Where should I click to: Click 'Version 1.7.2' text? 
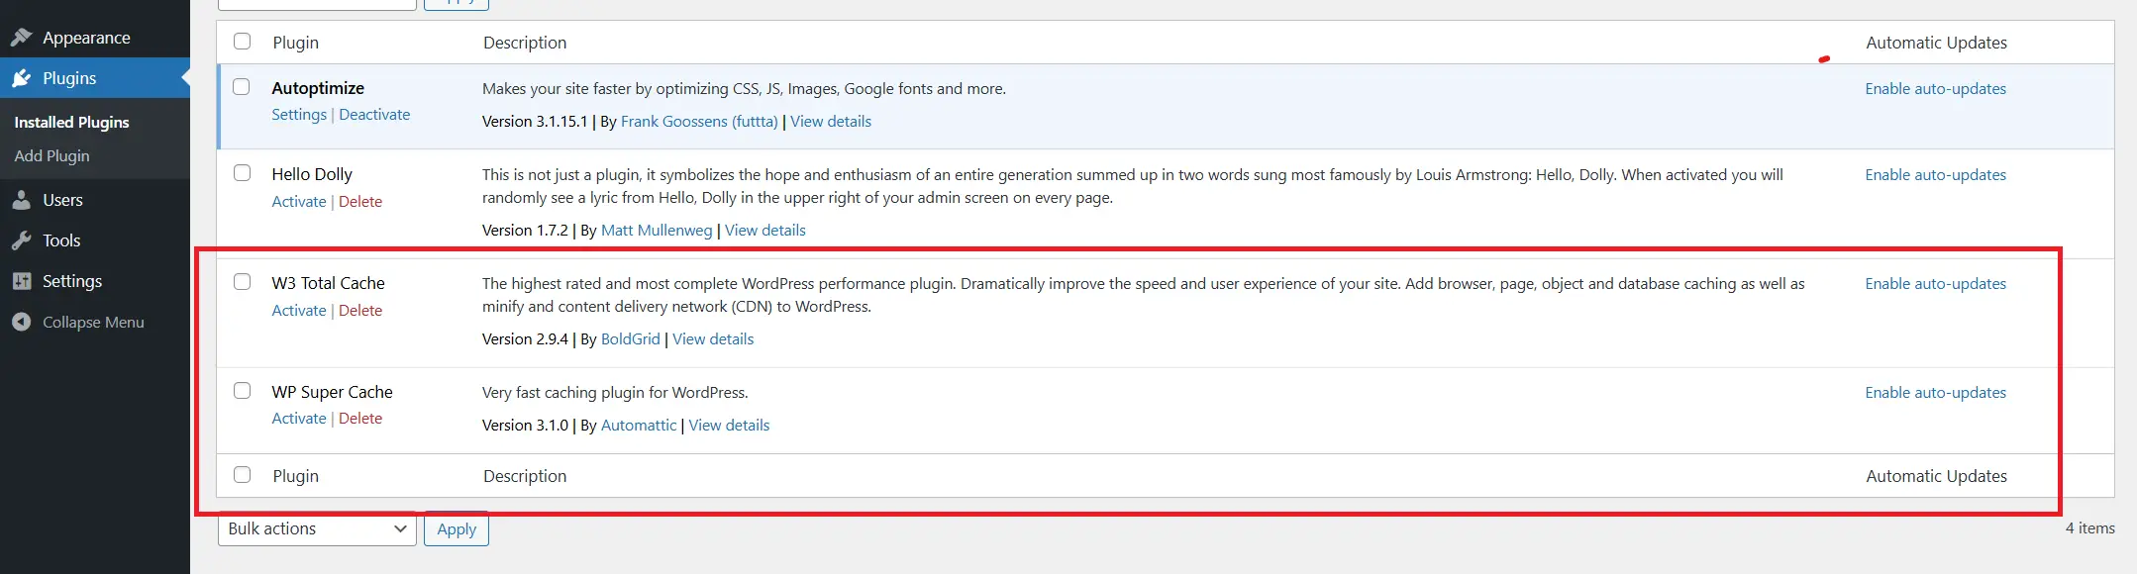point(525,230)
